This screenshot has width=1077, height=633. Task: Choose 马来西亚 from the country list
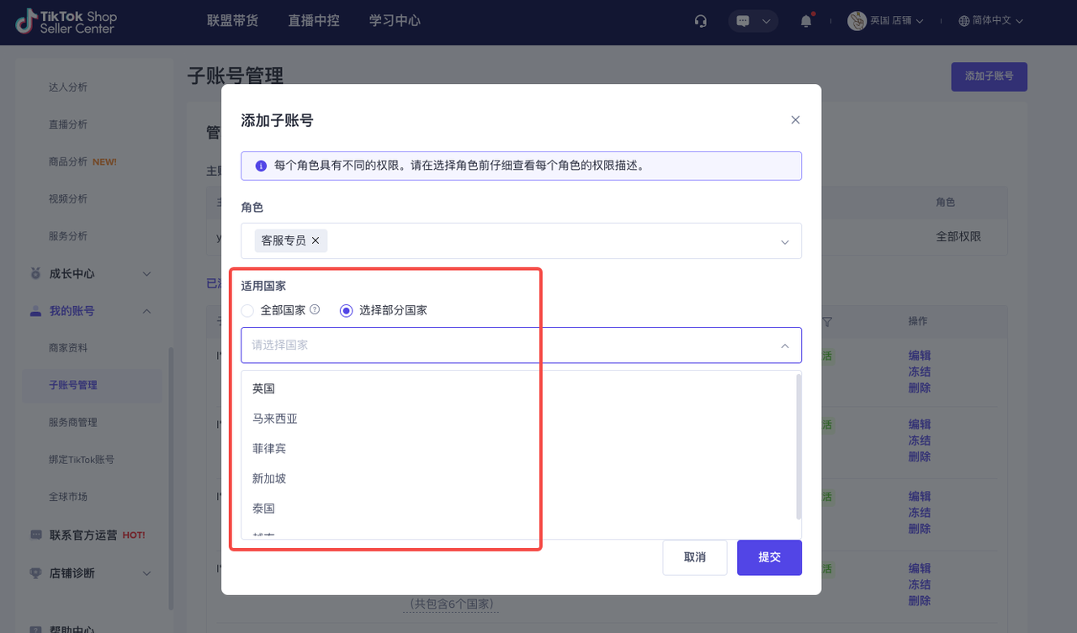pos(275,419)
